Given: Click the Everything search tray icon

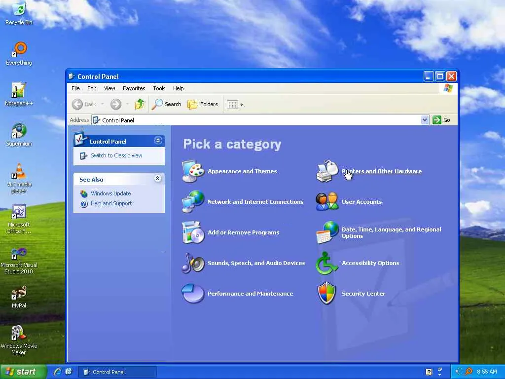Looking at the screenshot, I should tap(469, 372).
